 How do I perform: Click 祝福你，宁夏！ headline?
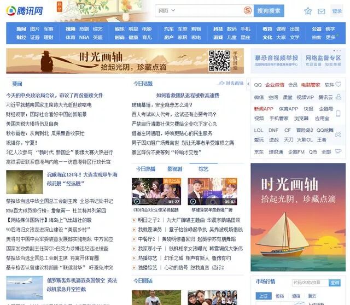22,143
